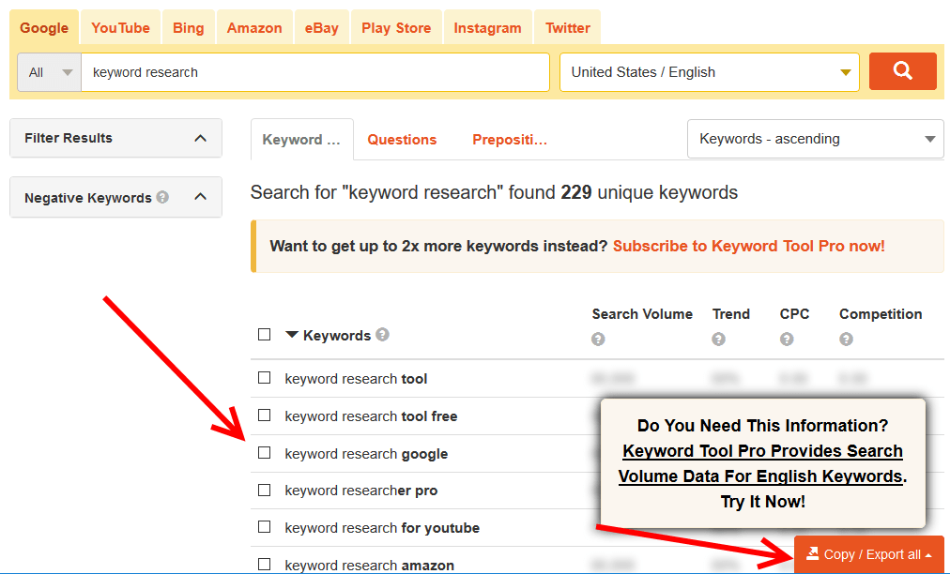Check the 'keyword research google' row
The height and width of the screenshot is (574, 950).
click(264, 453)
